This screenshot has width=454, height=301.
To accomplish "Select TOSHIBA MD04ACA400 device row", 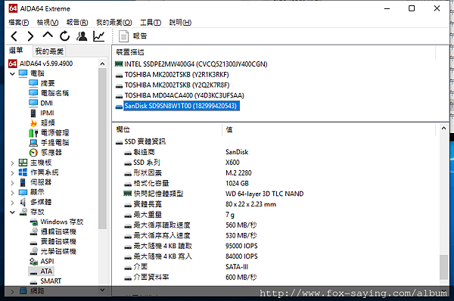I will 180,95.
